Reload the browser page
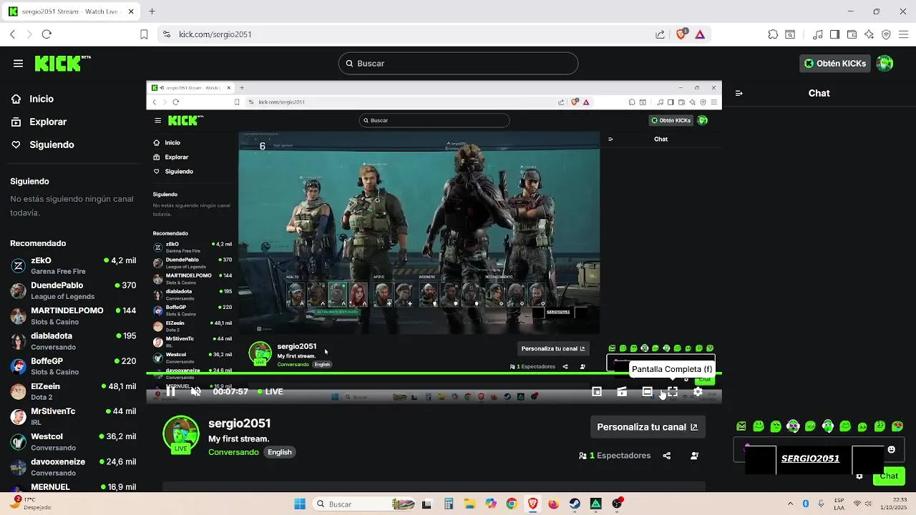 pos(47,34)
